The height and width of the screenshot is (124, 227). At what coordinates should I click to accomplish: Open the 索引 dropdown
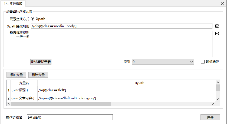coord(163,62)
